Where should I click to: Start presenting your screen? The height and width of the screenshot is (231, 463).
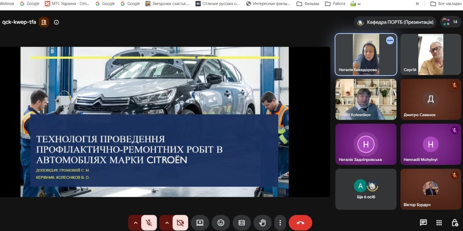(200, 223)
